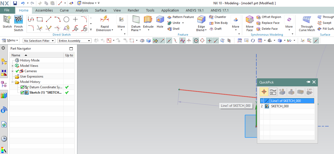Open the Part Navigator settings gear
Image resolution: width=334 pixels, height=154 pixels.
pyautogui.click(x=3, y=48)
